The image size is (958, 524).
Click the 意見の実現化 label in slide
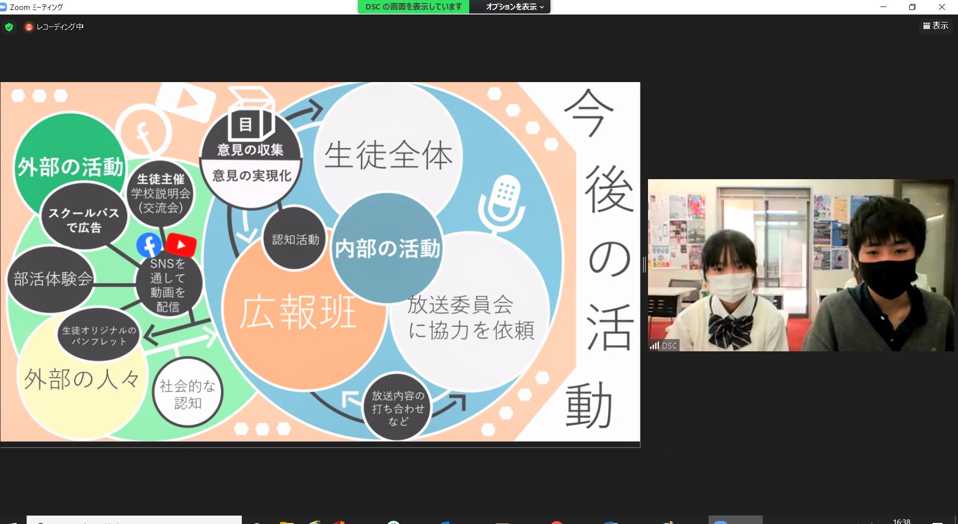(x=252, y=176)
